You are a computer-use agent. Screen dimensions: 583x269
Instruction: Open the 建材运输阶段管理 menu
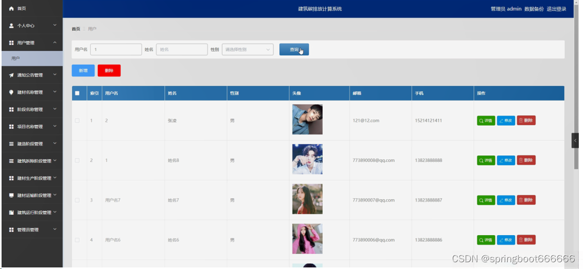tap(32, 195)
